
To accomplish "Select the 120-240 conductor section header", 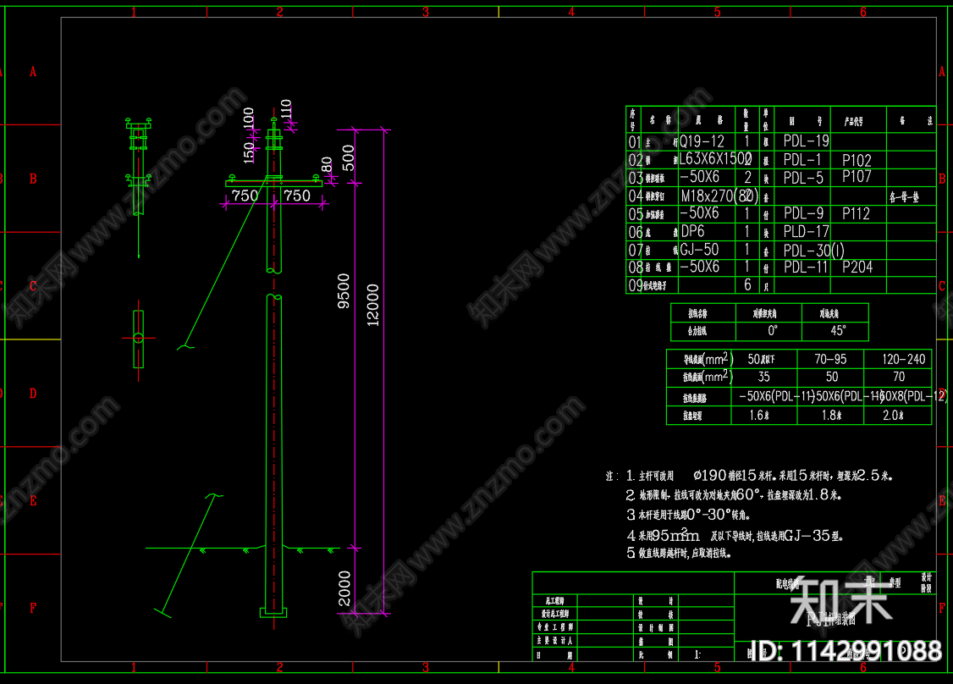I will click(904, 359).
